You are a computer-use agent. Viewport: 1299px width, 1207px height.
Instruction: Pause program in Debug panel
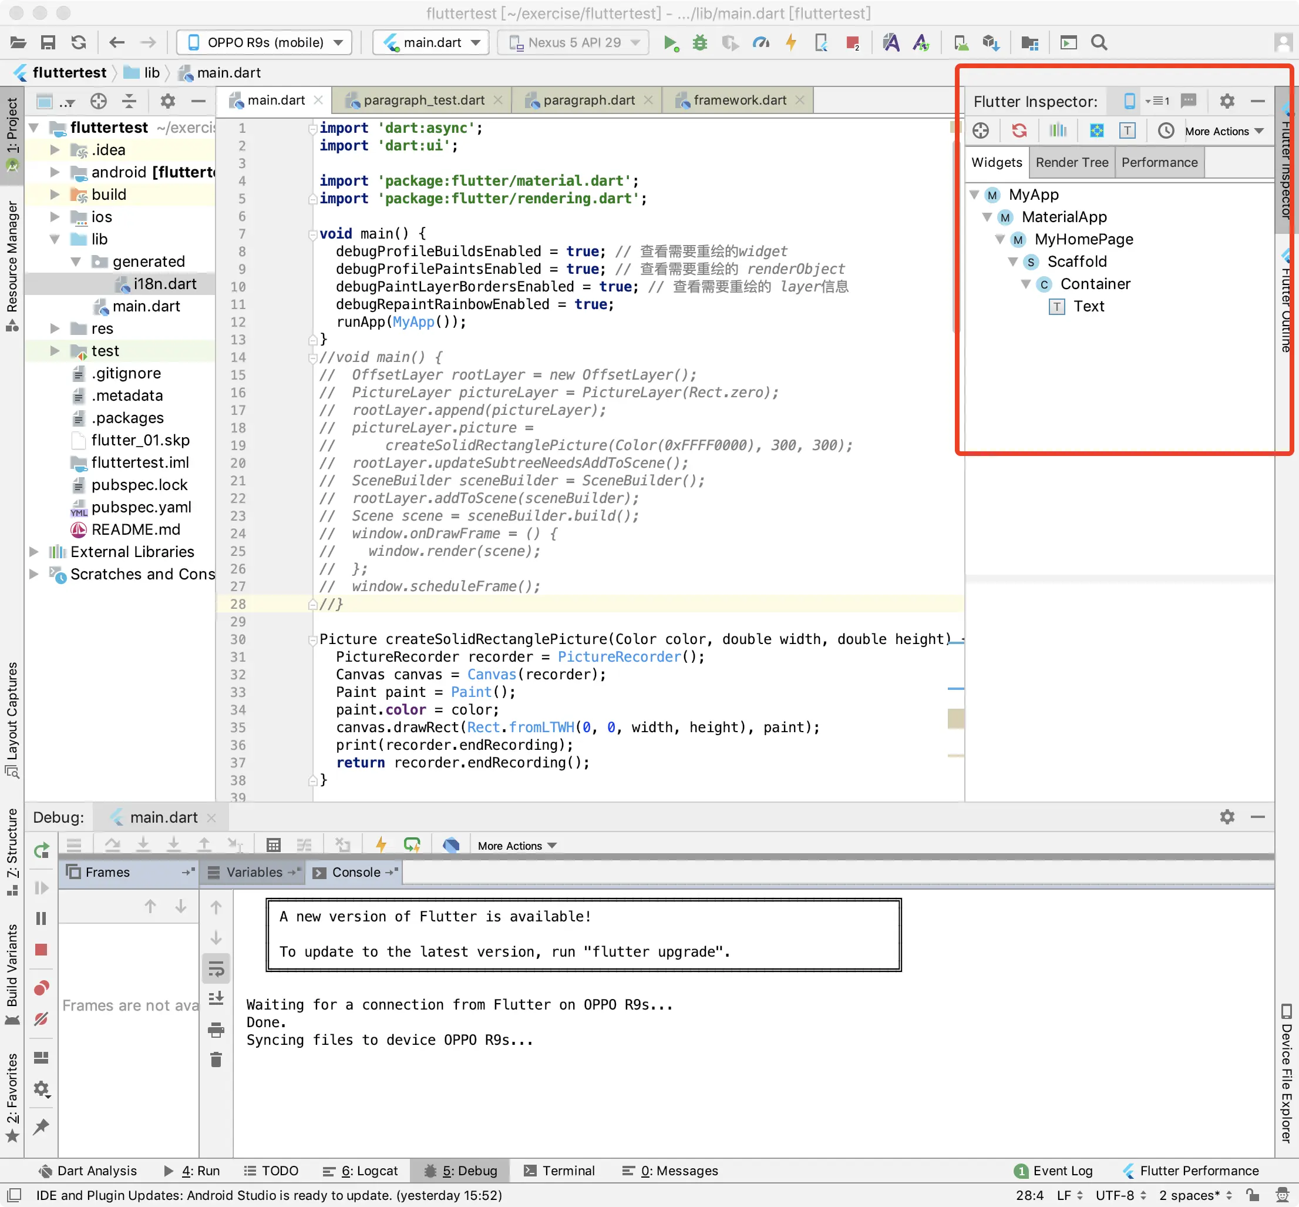pos(41,919)
